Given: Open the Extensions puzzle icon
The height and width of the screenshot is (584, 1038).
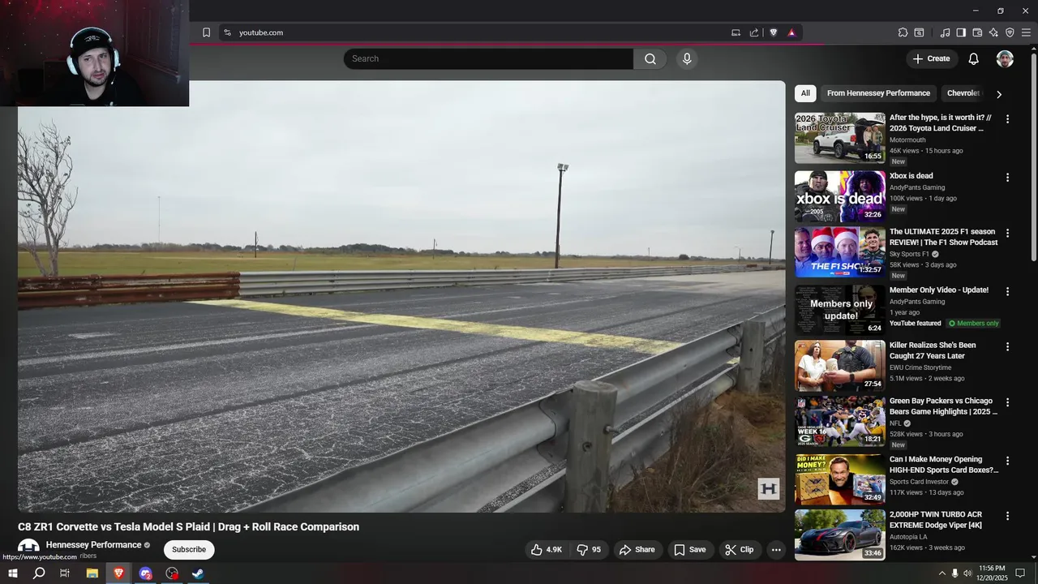Looking at the screenshot, I should point(903,32).
